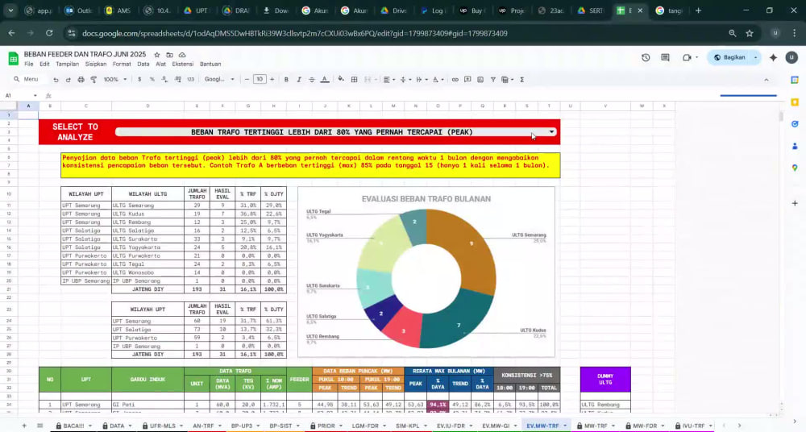The height and width of the screenshot is (432, 806).
Task: Open the Bantuan menu
Action: click(210, 64)
